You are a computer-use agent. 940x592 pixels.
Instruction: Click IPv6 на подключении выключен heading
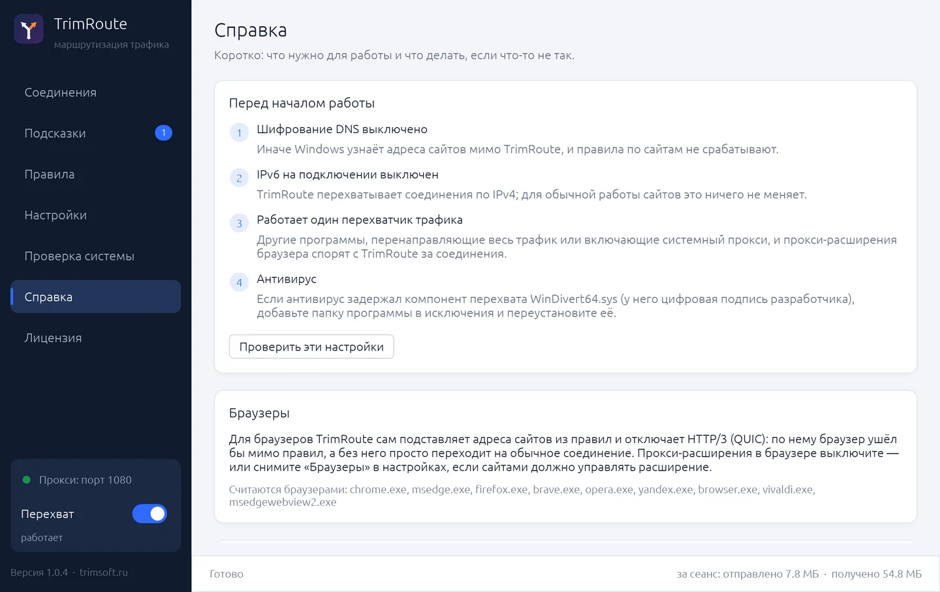click(x=347, y=174)
